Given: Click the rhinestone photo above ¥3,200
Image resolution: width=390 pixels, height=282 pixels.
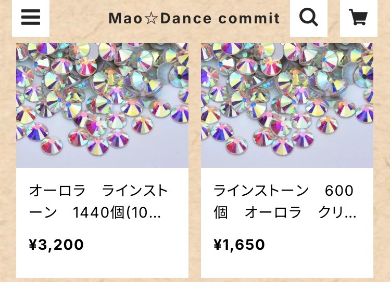Looking at the screenshot, I should [x=102, y=105].
